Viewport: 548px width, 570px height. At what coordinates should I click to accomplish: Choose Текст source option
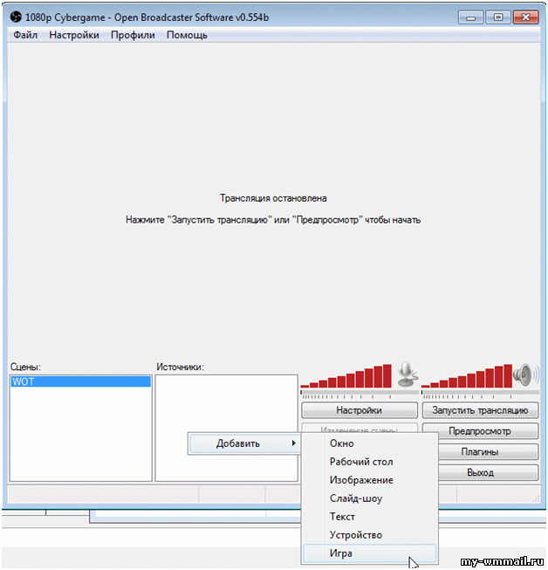point(370,517)
